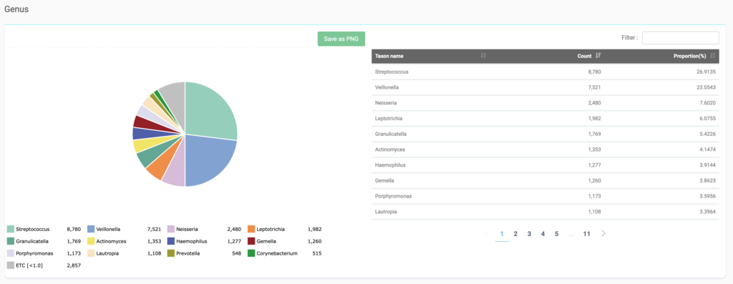
Task: Click proportion value 3.9144
Action: point(708,165)
